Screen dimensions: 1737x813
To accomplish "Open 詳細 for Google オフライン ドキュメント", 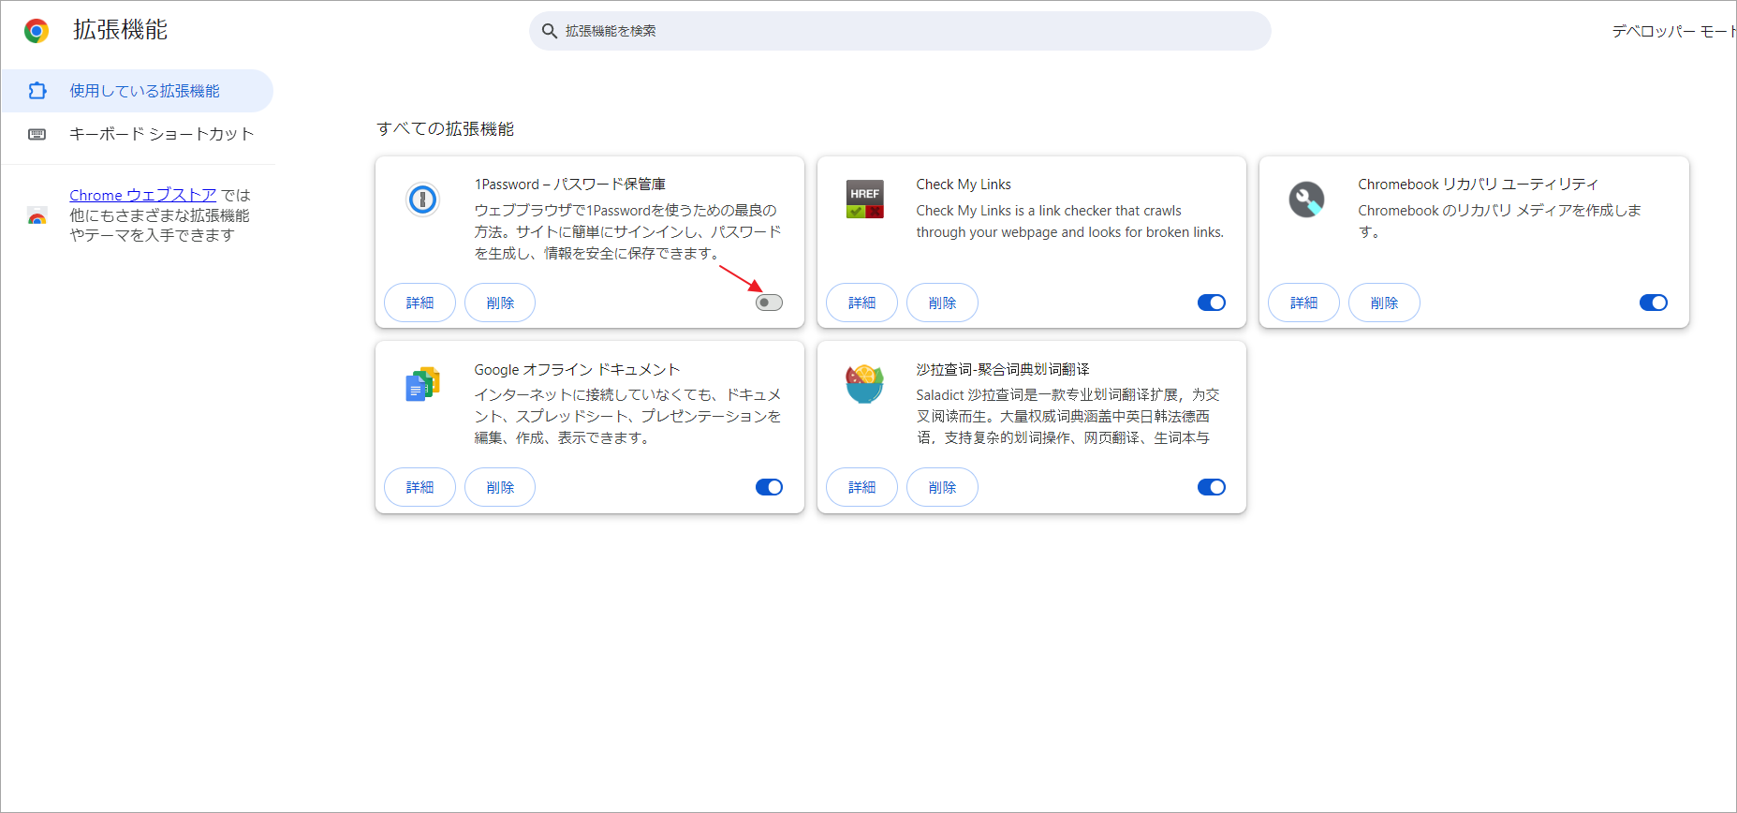I will 420,487.
